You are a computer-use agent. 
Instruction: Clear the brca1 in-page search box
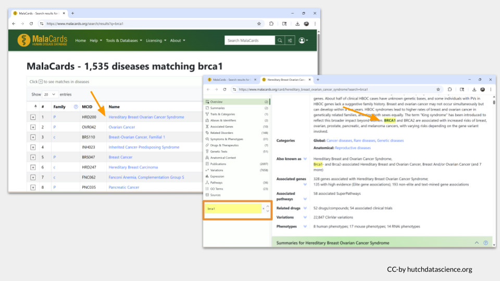coord(264,209)
